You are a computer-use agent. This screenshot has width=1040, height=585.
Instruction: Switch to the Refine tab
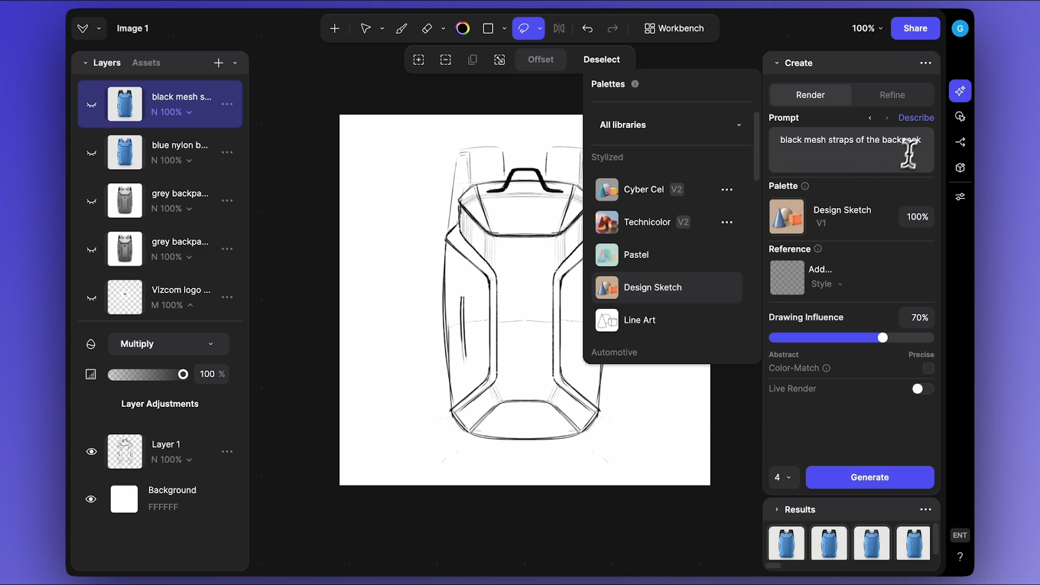(x=892, y=95)
